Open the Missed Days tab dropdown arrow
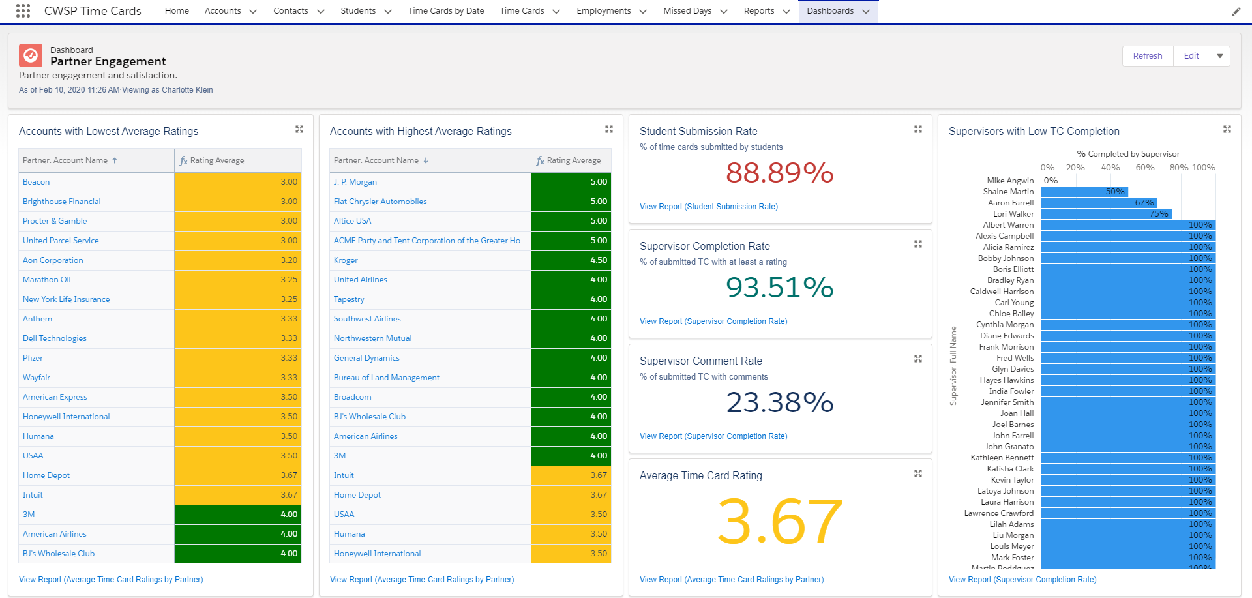Viewport: 1252px width, 598px height. click(724, 12)
